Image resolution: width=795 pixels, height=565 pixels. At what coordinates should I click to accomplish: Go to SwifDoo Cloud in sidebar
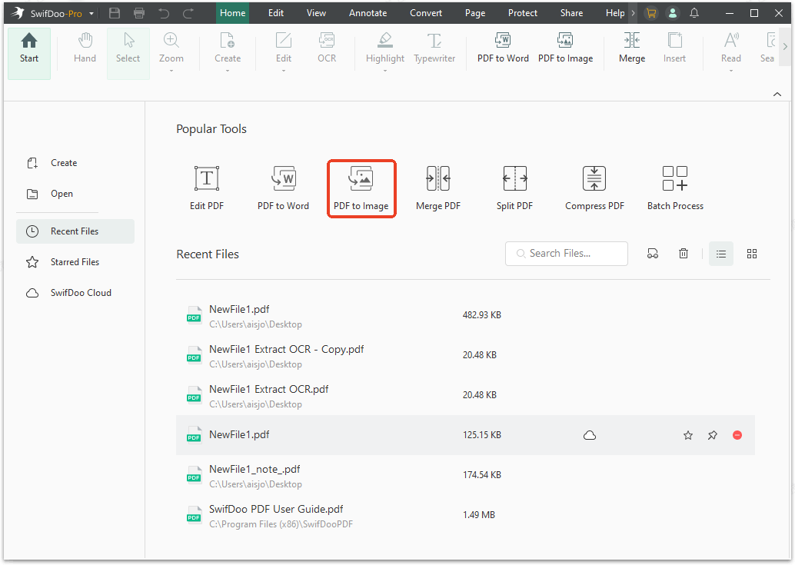tap(81, 292)
